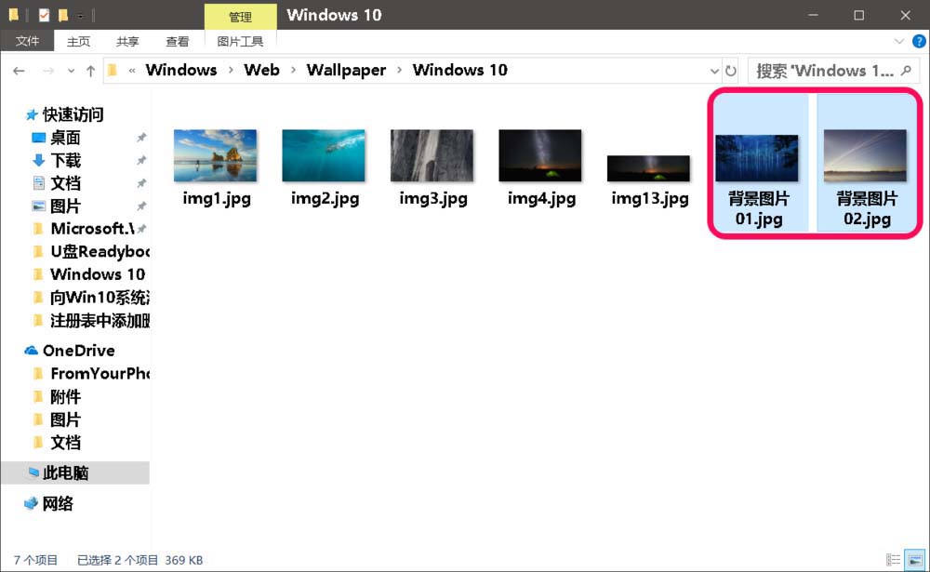Open the 文件 menu tab

[x=27, y=41]
